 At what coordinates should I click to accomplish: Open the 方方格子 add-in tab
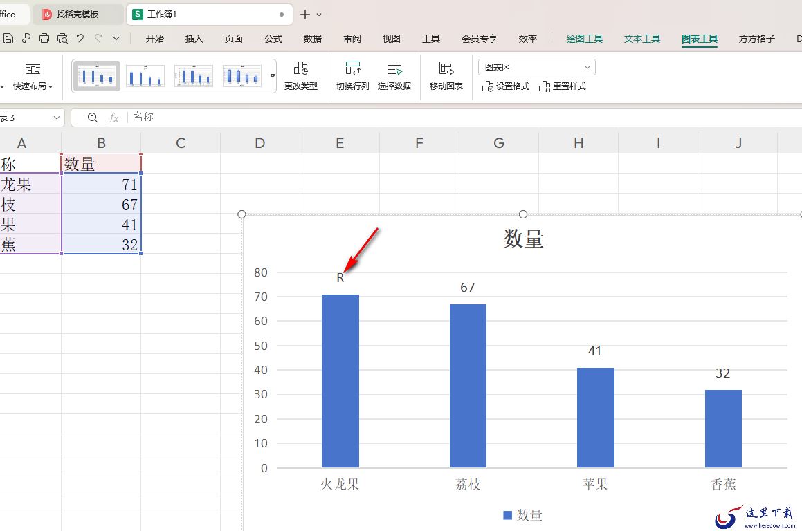[756, 39]
